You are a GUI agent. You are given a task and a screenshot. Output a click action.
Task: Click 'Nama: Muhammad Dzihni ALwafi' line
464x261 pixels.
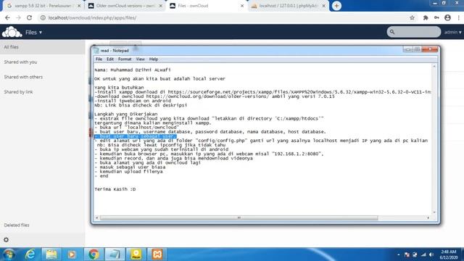tap(133, 70)
